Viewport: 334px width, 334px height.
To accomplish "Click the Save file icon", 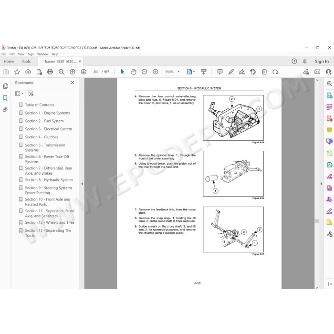I will coord(6,72).
